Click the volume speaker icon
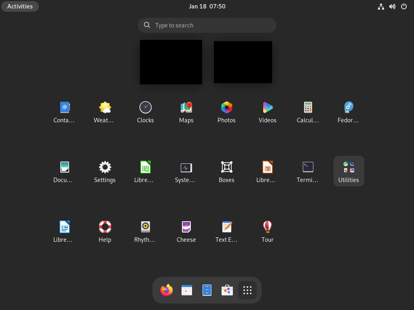The width and height of the screenshot is (414, 310). [392, 6]
